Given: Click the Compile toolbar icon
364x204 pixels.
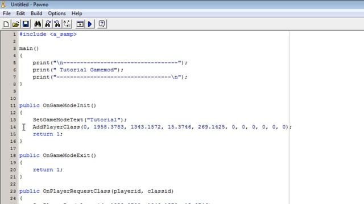Looking at the screenshot, I should (80, 24).
